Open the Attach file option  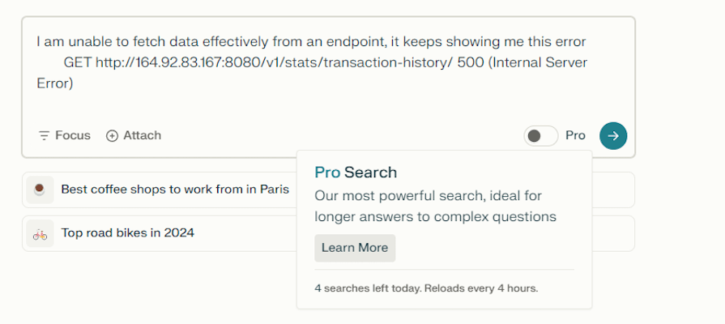134,135
